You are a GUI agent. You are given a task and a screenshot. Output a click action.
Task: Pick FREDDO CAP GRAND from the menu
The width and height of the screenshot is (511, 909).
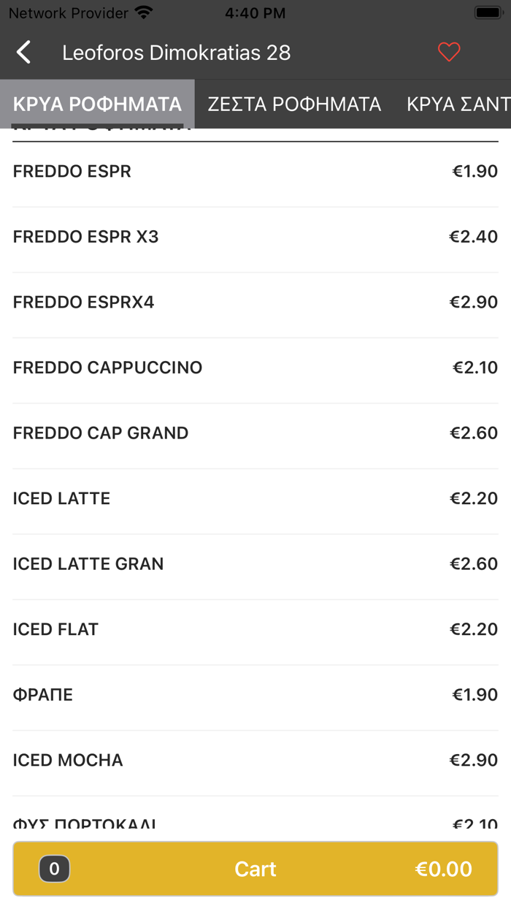coord(255,433)
